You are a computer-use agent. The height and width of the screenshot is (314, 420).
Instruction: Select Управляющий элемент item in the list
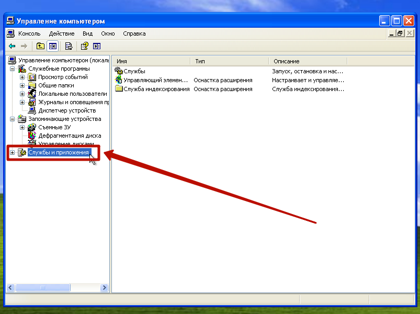coord(155,80)
